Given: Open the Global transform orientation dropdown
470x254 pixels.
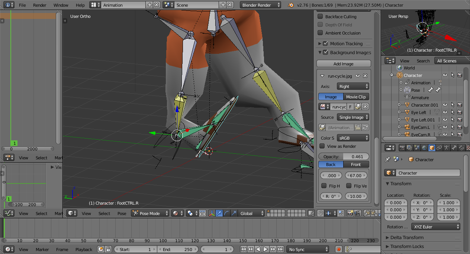Looking at the screenshot, I should [x=252, y=213].
